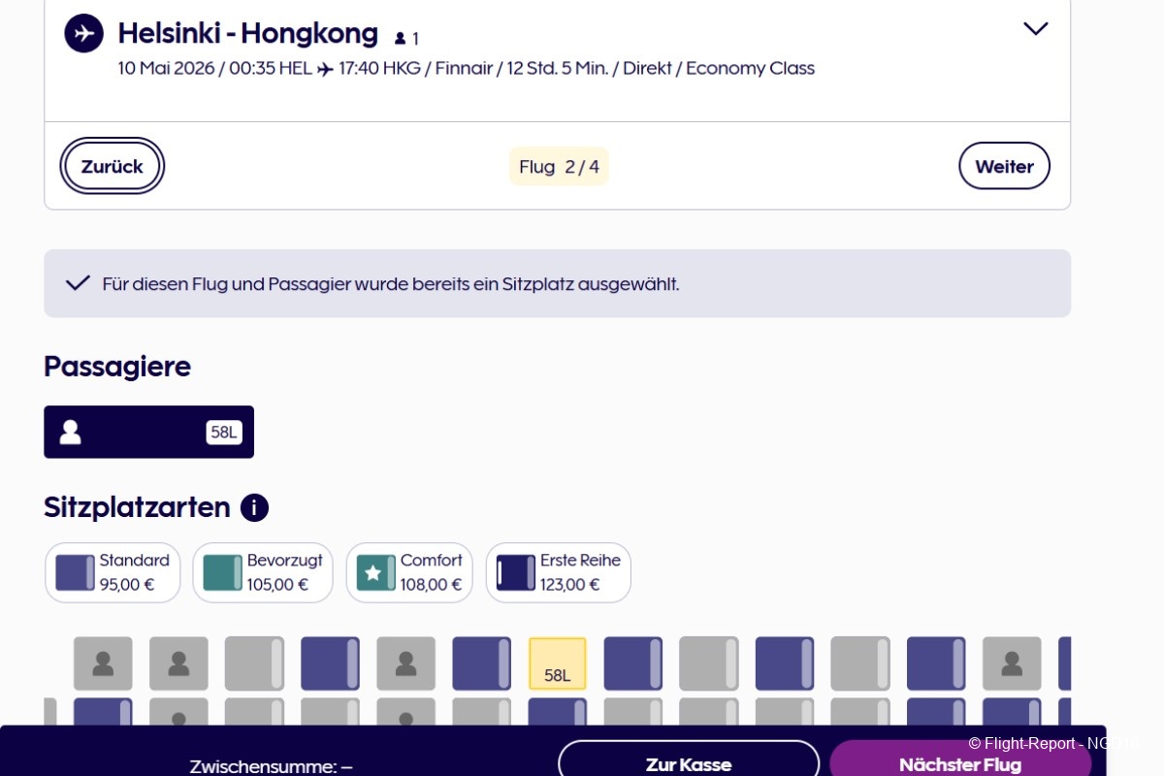Click the Helsinki - Hongkong flight title

coord(248,33)
